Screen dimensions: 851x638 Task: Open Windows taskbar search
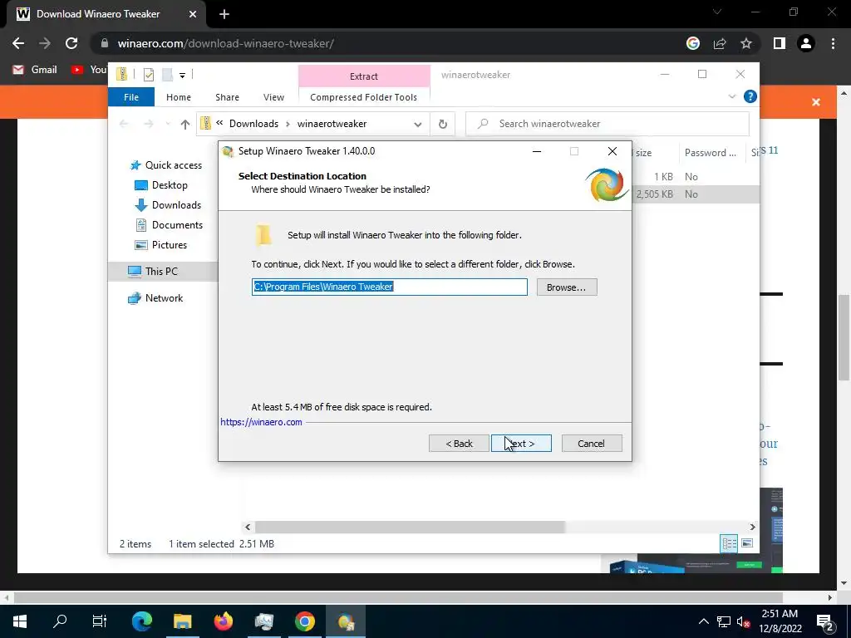click(x=60, y=621)
